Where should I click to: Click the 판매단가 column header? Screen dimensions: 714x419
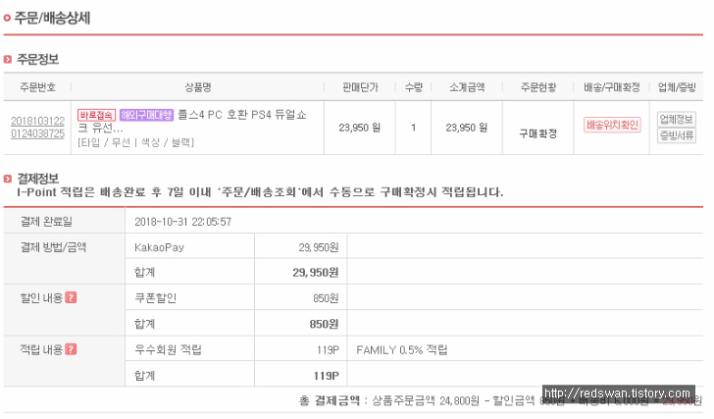[x=360, y=87]
